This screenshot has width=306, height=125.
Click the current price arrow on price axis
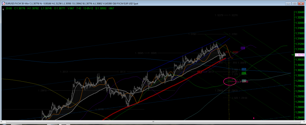292,55
